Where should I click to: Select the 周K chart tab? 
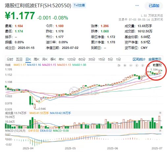click(x=36, y=59)
